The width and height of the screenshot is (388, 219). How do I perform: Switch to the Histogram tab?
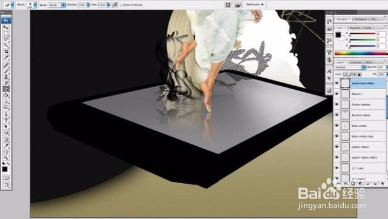pos(361,19)
